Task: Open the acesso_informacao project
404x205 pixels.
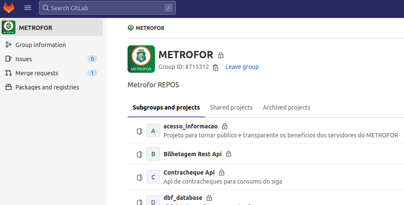Action: point(190,126)
